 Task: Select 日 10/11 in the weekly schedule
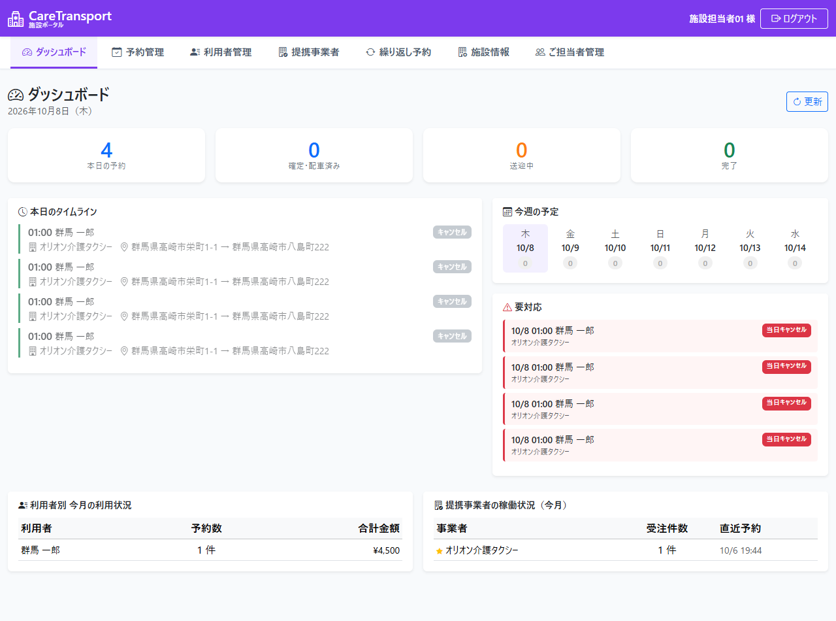click(x=660, y=248)
